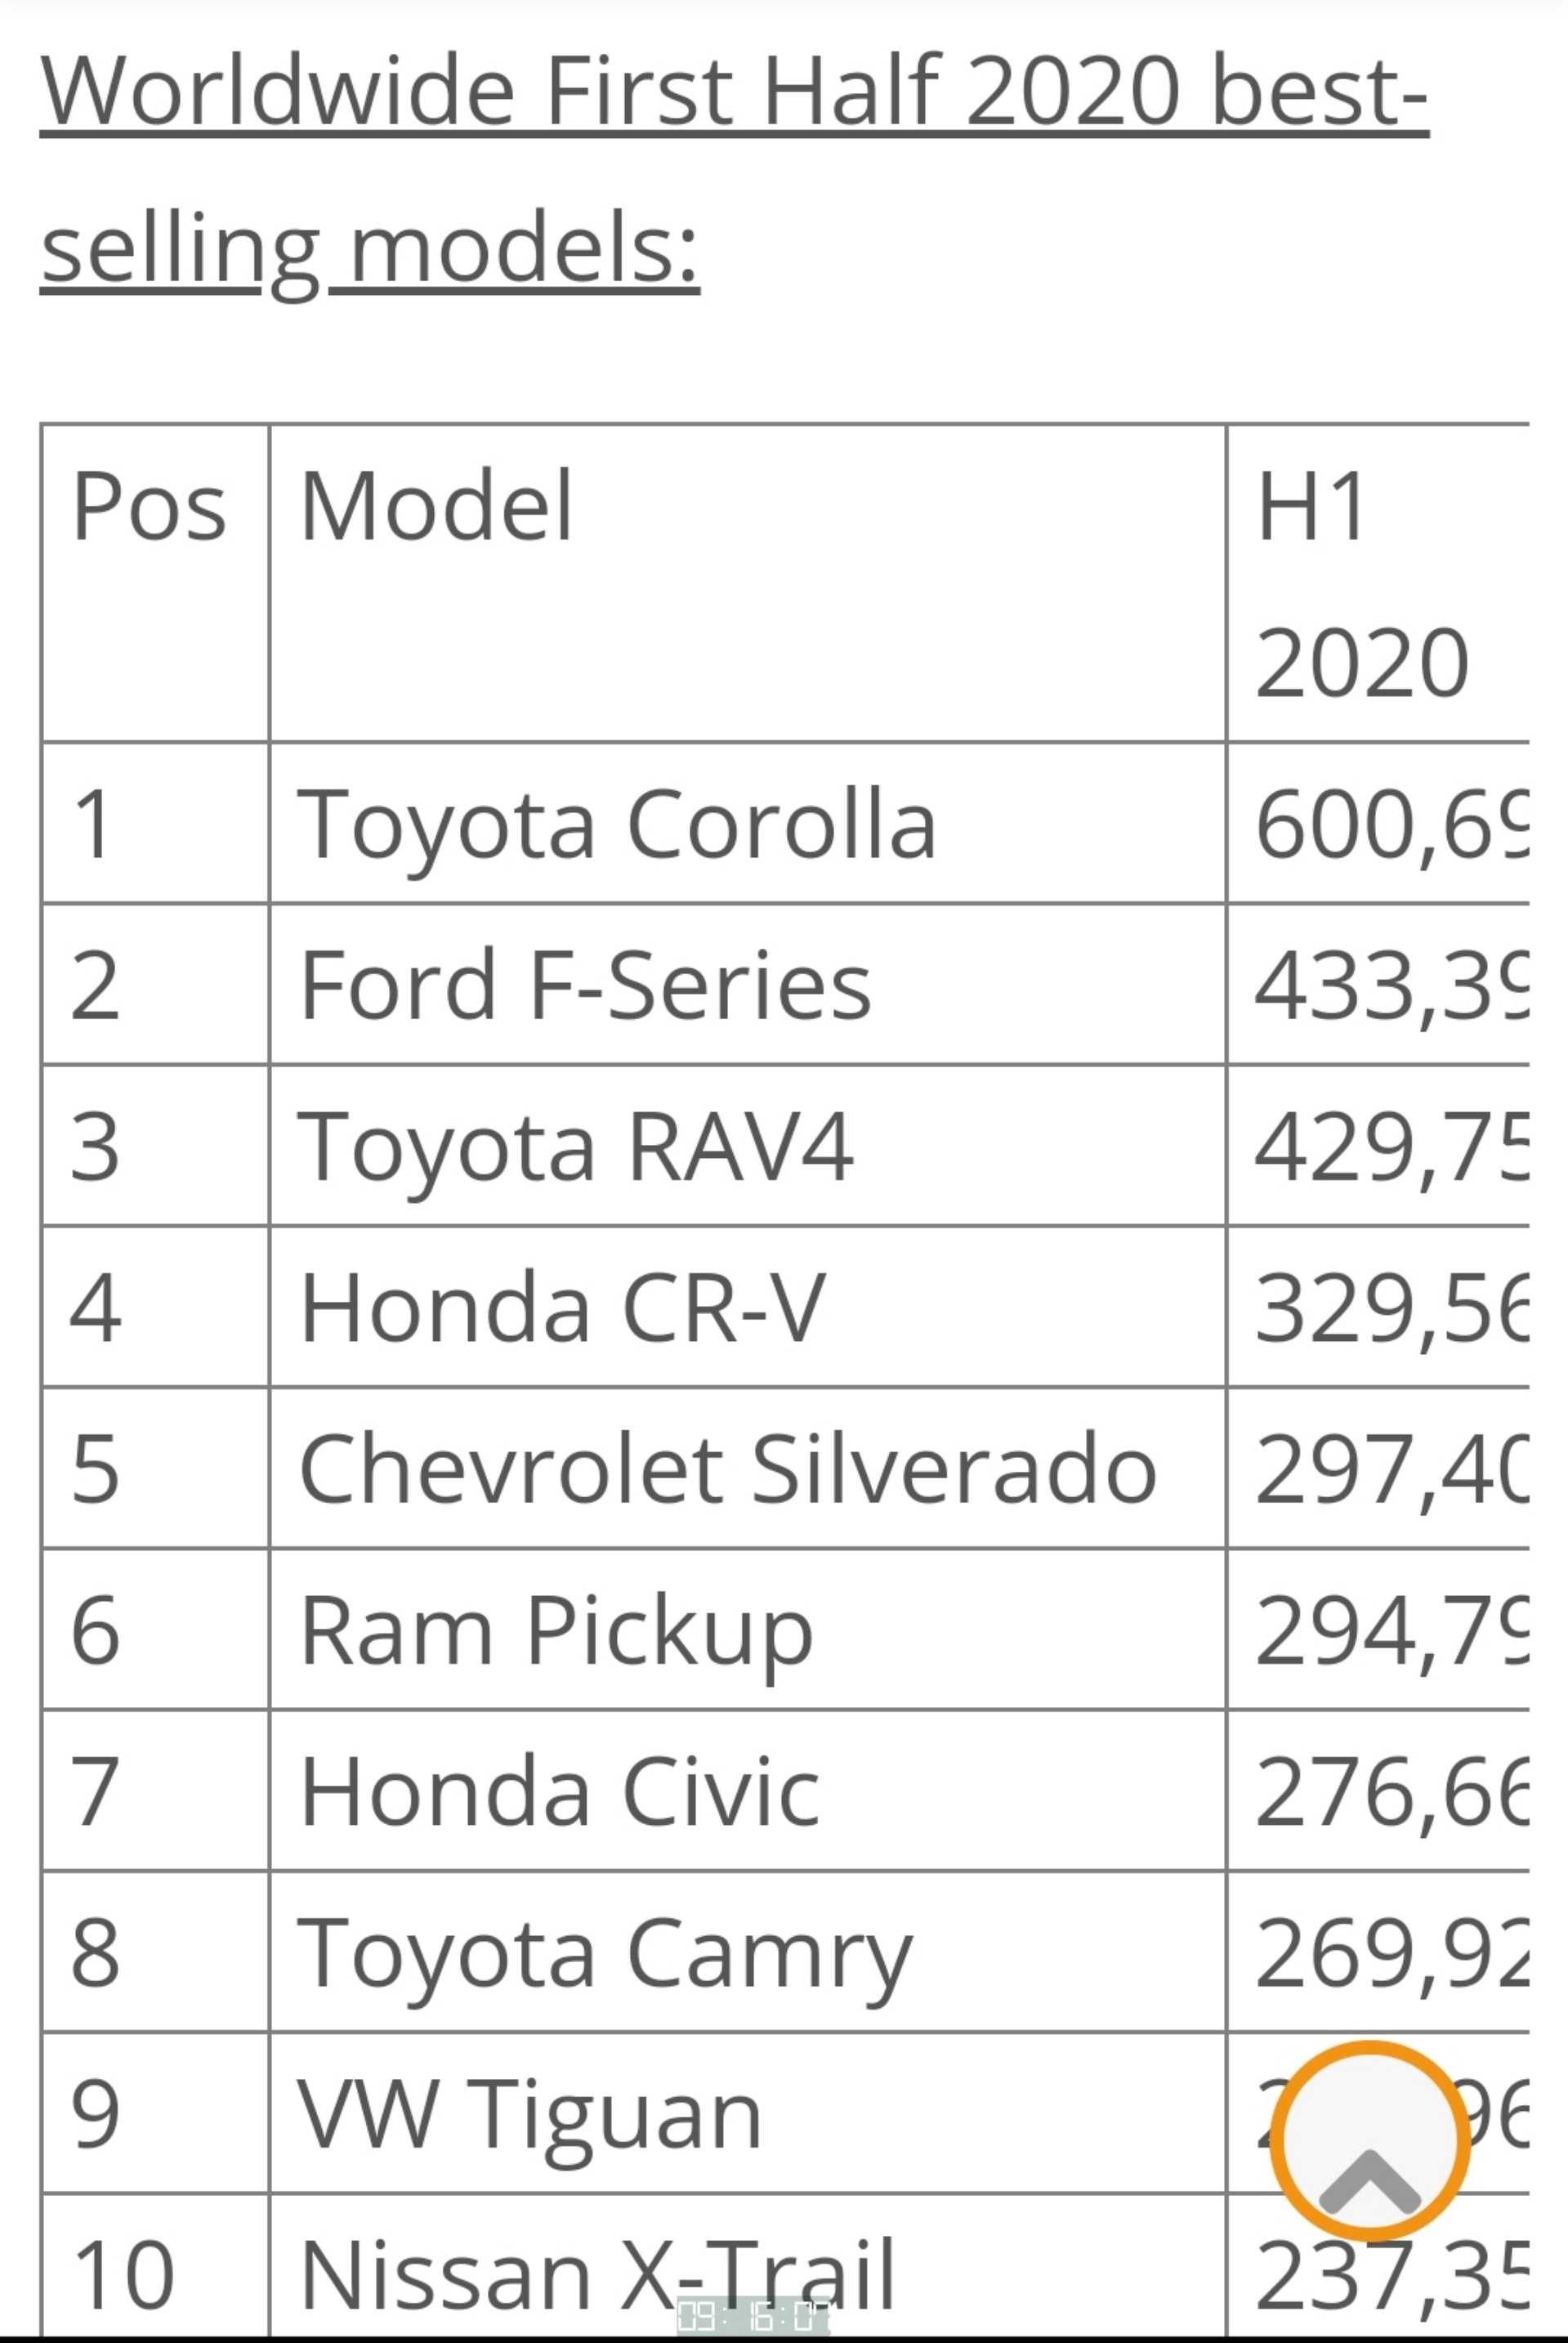Select the Honda Civic model cell
The width and height of the screenshot is (1568, 2343).
pos(747,1790)
